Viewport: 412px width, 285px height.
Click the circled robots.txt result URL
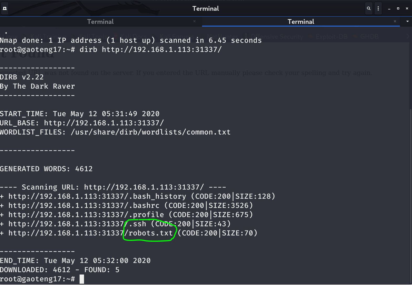click(x=91, y=233)
